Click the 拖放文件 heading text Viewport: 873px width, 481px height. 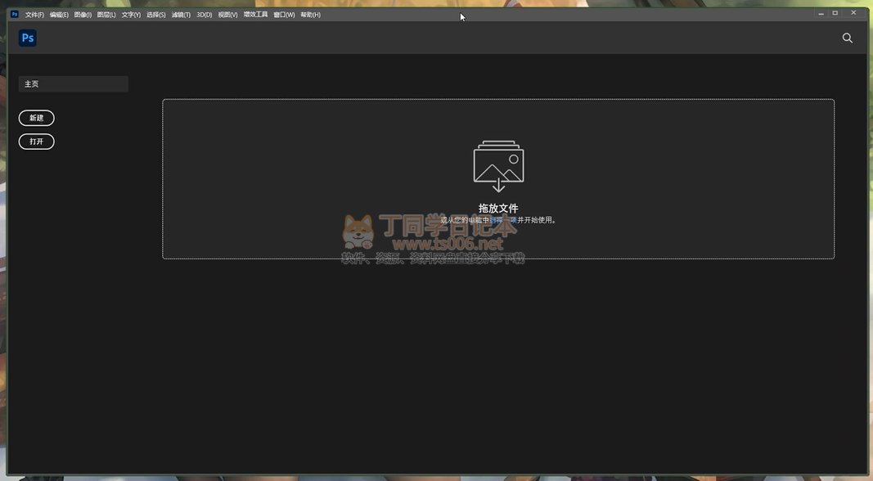498,209
